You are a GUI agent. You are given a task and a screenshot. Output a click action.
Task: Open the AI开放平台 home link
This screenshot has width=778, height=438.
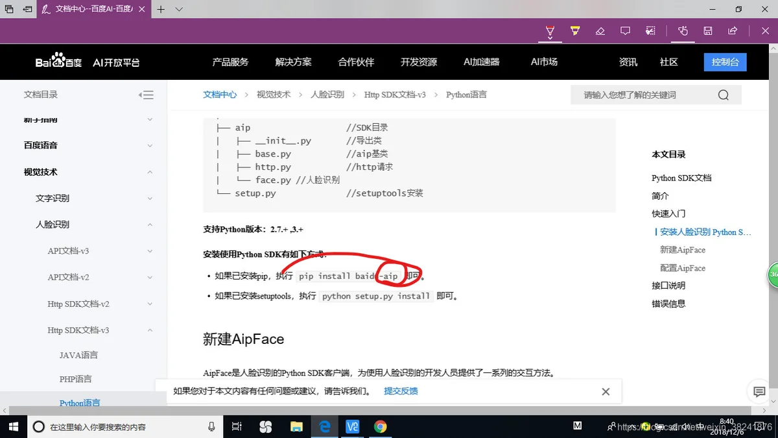[x=117, y=62]
